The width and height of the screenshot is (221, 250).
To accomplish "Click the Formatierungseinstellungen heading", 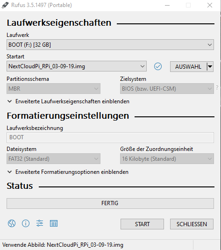I will (x=68, y=116).
